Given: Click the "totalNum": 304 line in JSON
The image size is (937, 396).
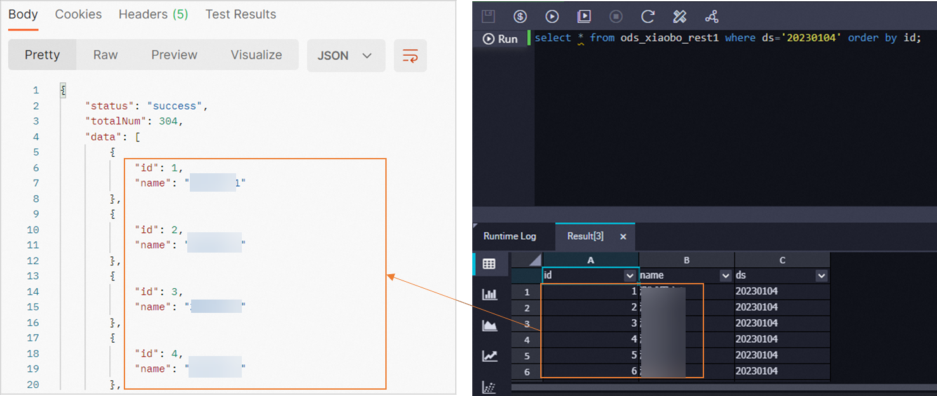Looking at the screenshot, I should [134, 121].
